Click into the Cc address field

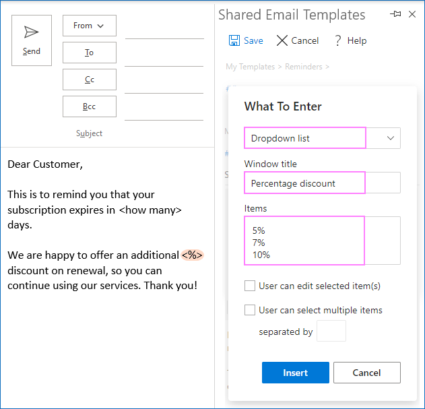pyautogui.click(x=164, y=86)
